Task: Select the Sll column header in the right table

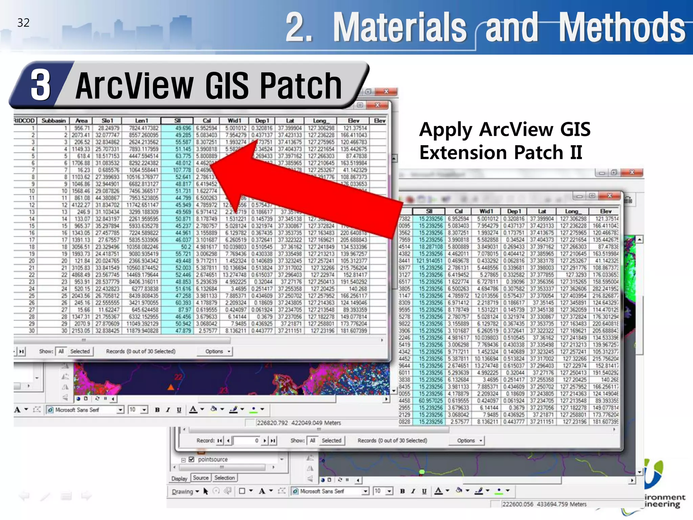Action: click(429, 211)
